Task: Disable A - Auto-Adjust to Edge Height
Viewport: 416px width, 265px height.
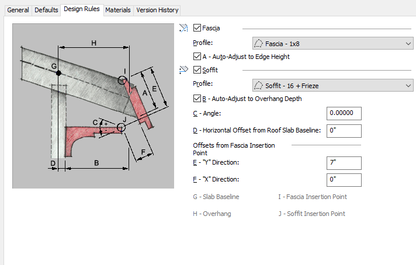Action: 197,57
